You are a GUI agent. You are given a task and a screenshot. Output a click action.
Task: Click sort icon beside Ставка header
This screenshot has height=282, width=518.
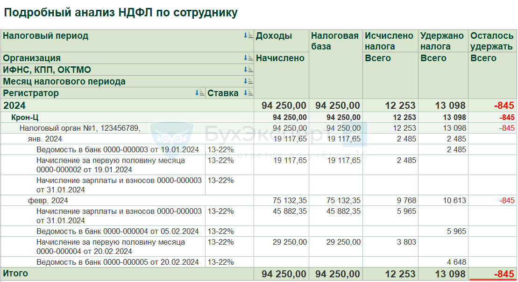pos(248,93)
